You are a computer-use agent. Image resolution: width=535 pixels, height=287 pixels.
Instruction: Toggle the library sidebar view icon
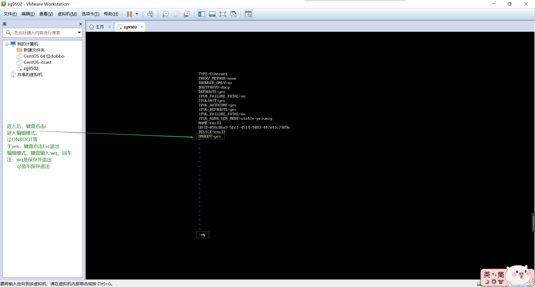[202, 14]
